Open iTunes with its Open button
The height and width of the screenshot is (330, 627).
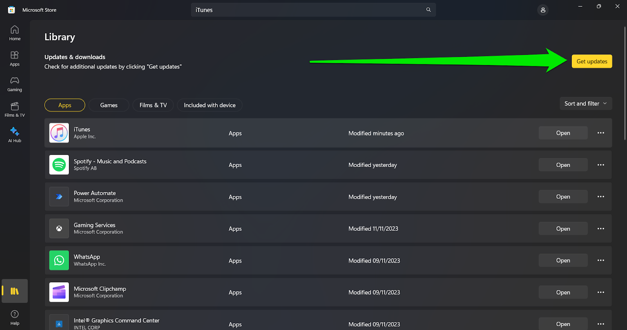[x=563, y=133]
